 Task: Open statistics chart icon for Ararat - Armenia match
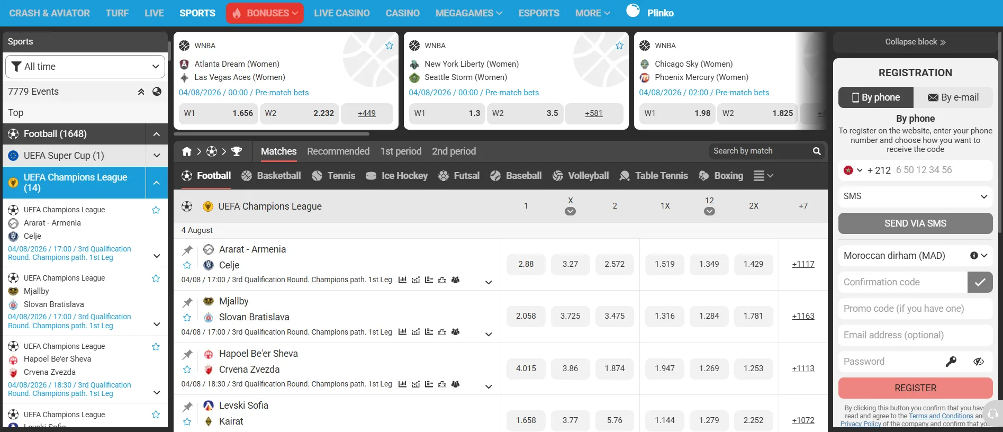(402, 280)
